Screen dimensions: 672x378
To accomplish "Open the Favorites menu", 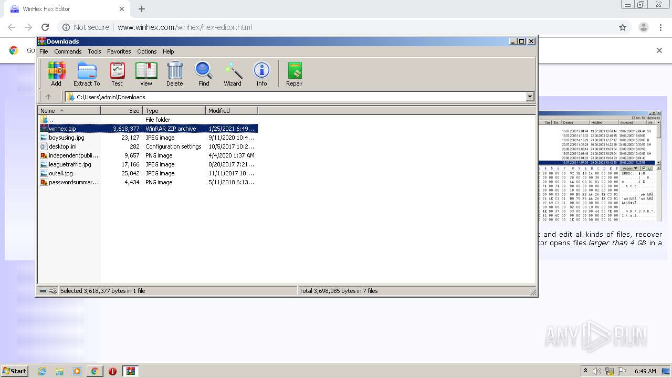I will point(119,51).
